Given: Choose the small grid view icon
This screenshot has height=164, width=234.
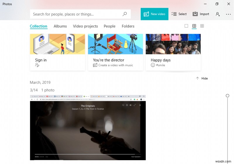Looking at the screenshot, I should 202,26.
